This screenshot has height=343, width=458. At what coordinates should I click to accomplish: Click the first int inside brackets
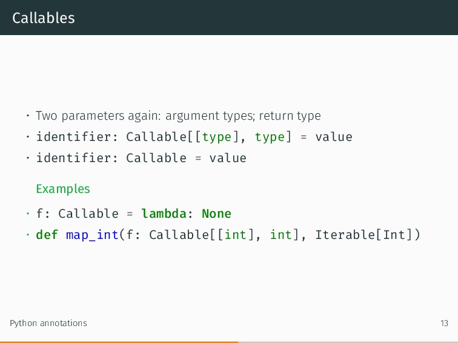[x=236, y=235]
